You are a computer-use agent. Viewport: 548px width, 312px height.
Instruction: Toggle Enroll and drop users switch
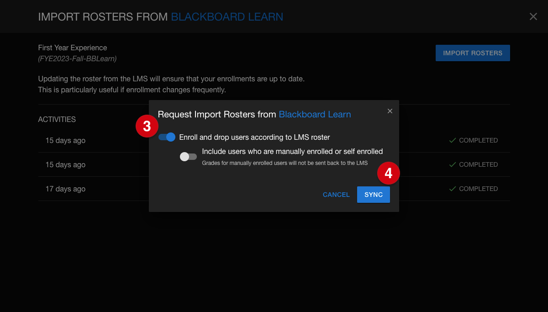coord(167,137)
